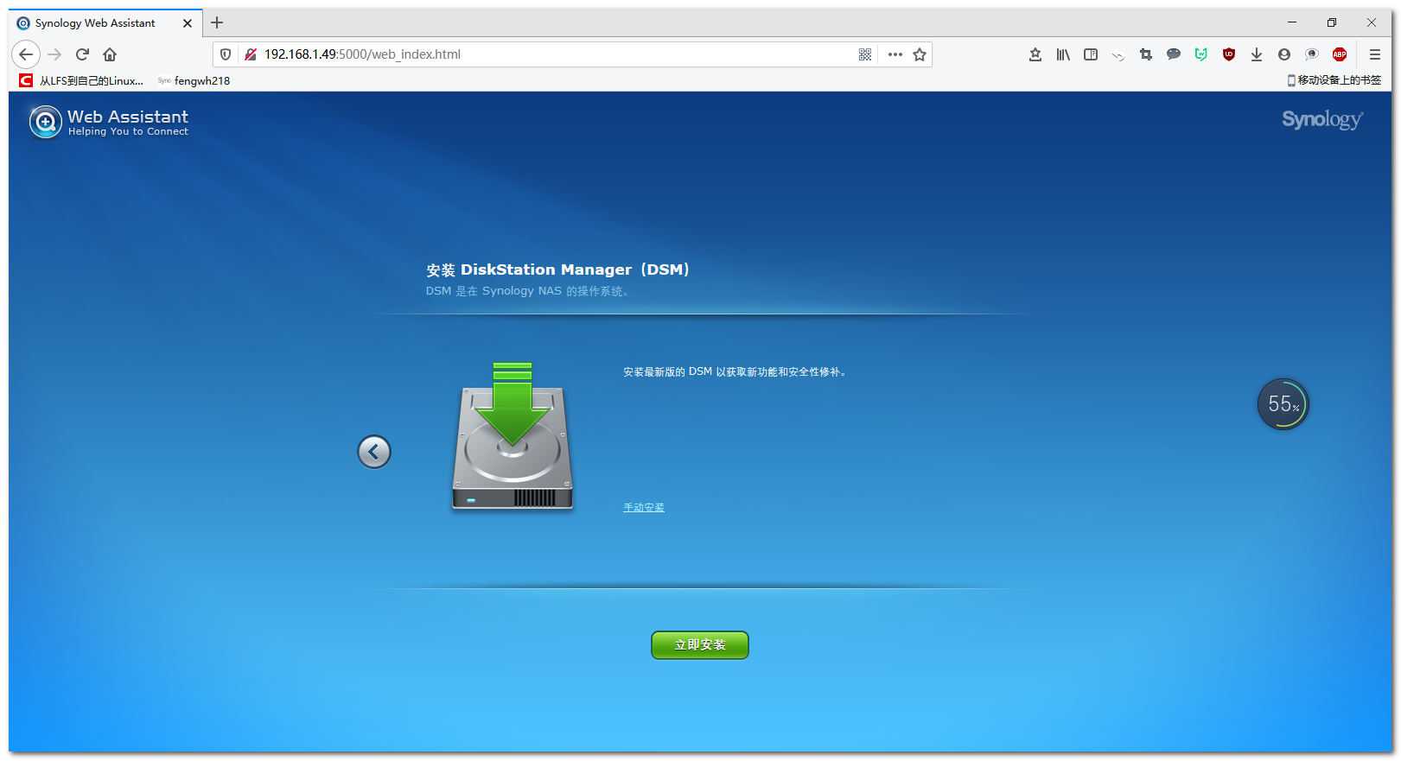Open the 从LFS到自己的Linux bookmark
Viewport: 1401px width, 761px height.
coord(82,80)
